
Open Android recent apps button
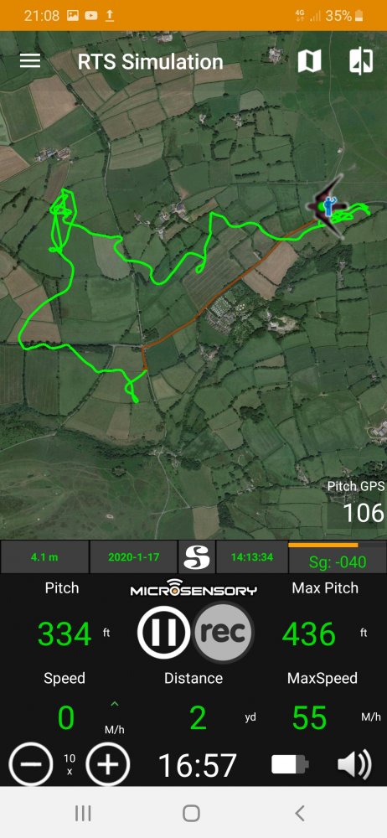(x=83, y=814)
